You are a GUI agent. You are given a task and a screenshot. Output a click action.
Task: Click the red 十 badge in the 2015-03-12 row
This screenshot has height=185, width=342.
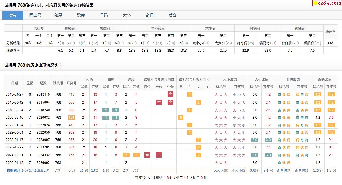(159, 102)
